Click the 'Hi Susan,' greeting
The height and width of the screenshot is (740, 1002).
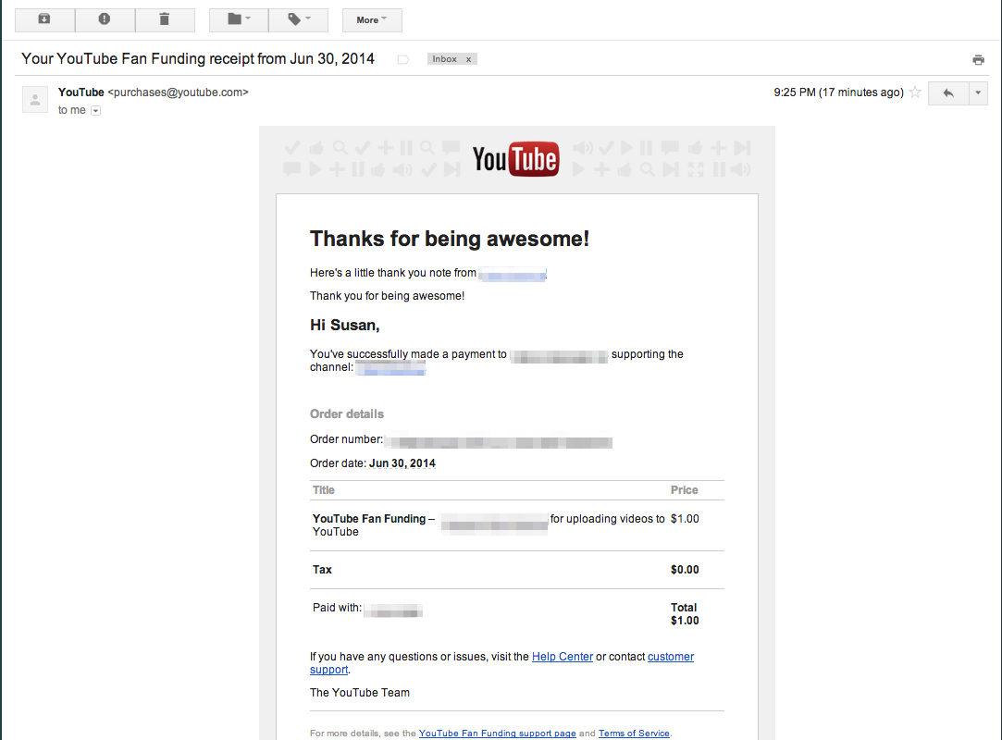[x=344, y=326]
